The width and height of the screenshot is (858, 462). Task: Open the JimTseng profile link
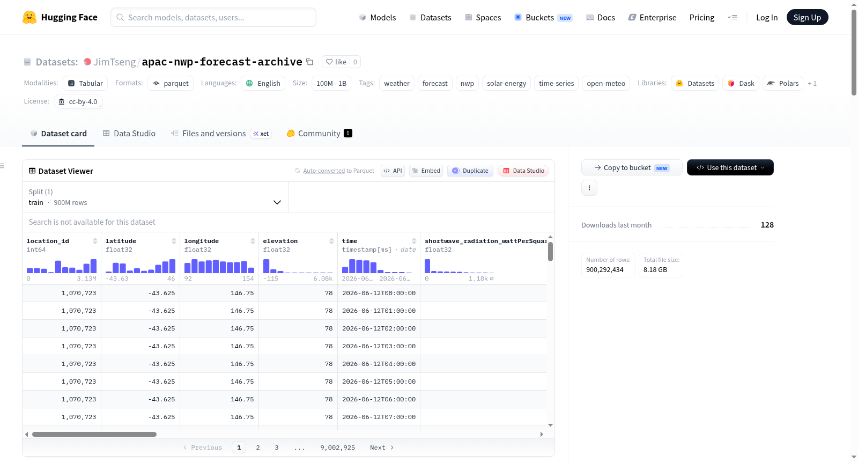click(114, 62)
